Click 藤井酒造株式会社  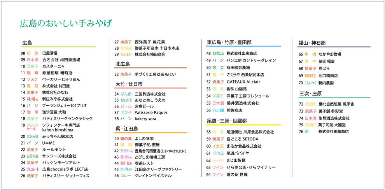(243, 103)
